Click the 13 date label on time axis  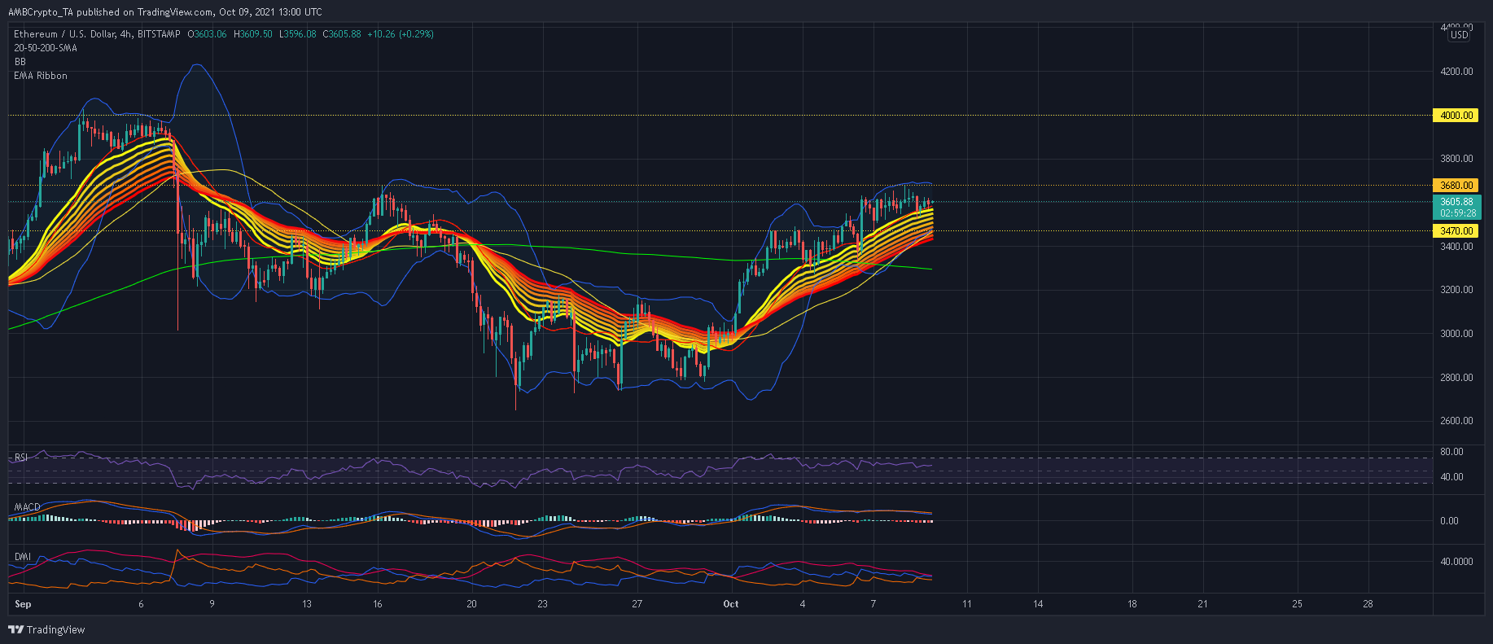click(x=307, y=604)
